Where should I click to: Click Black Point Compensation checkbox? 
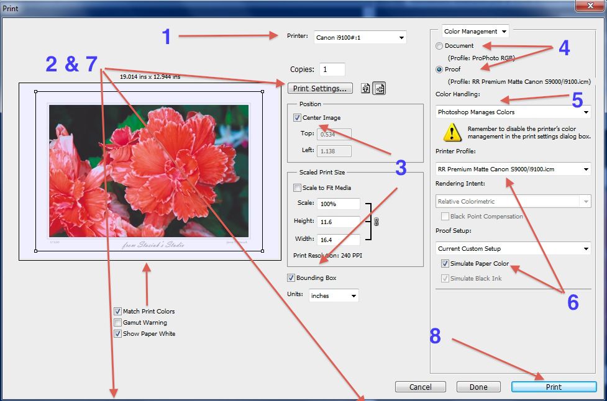(445, 217)
